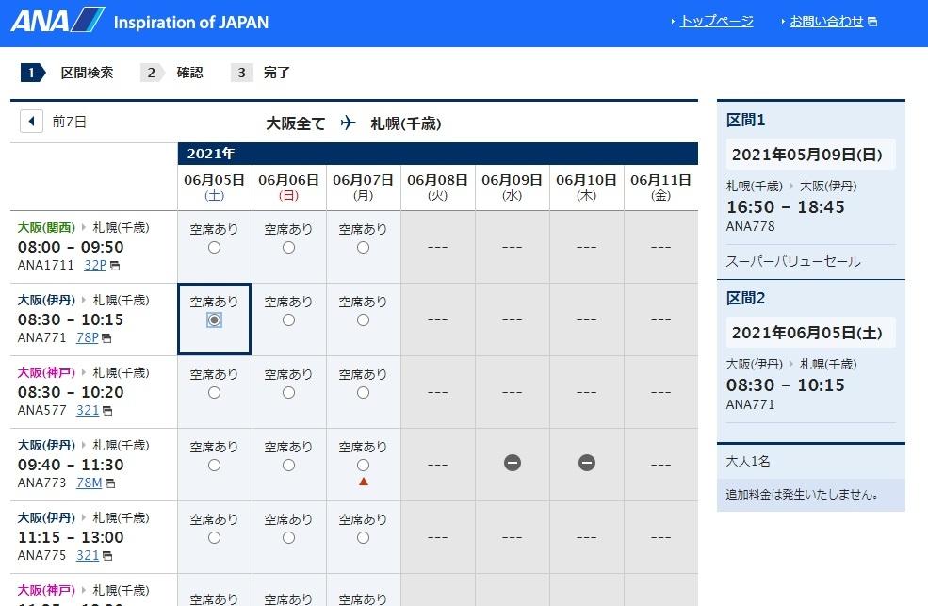This screenshot has width=928, height=606.
Task: Click the red triangle under ANA773 06月07日
Action: click(364, 483)
